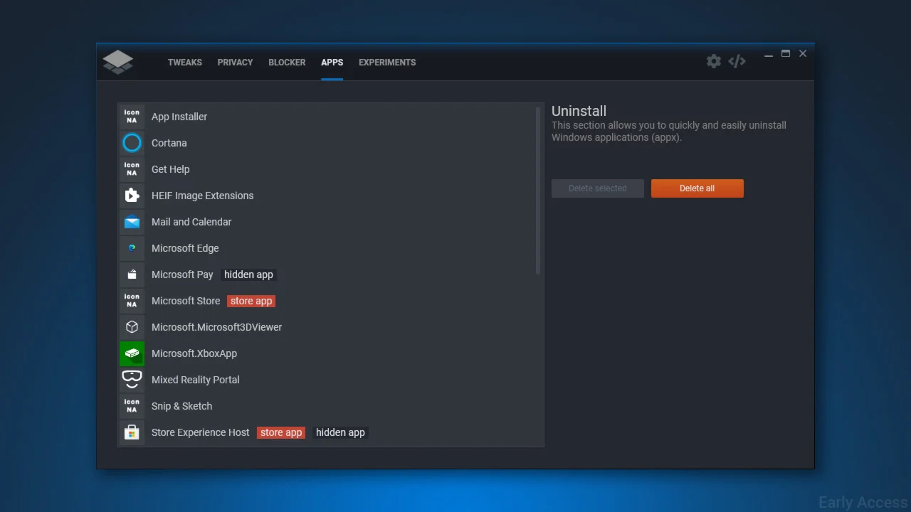This screenshot has width=911, height=512.
Task: Minimize the application window
Action: (x=769, y=54)
